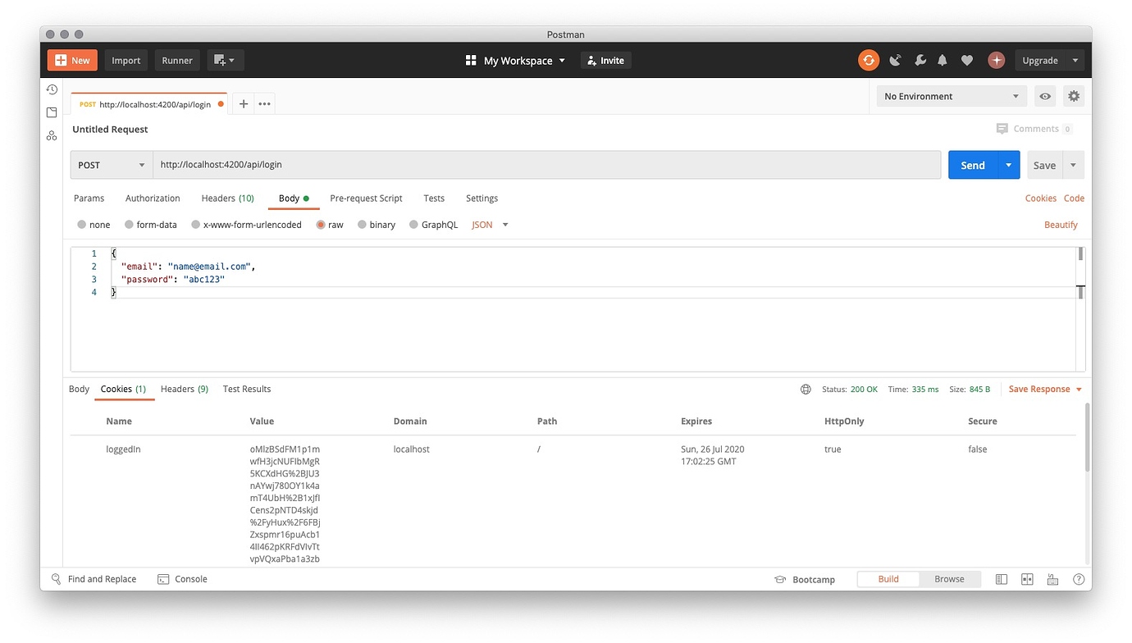The height and width of the screenshot is (643, 1132).
Task: Click the Invite button
Action: pyautogui.click(x=606, y=61)
